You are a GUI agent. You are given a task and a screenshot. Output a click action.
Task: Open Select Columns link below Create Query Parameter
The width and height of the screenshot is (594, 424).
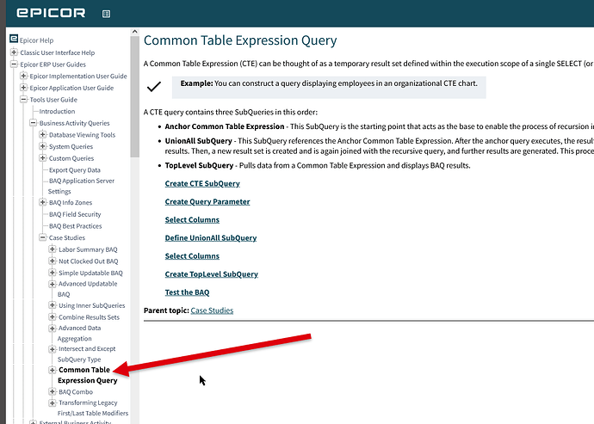[x=192, y=220]
